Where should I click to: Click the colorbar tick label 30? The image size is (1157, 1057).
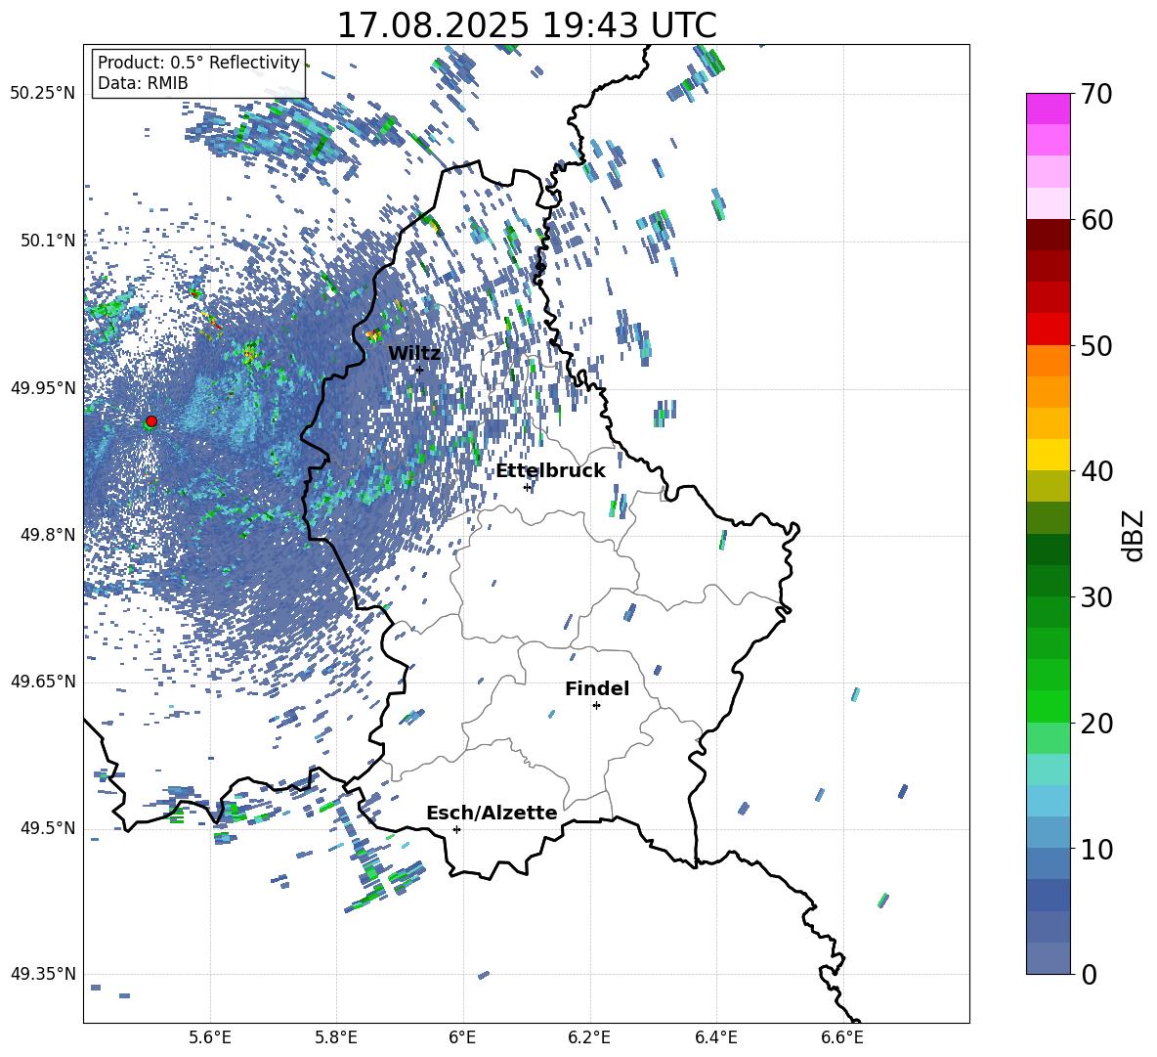point(1096,596)
